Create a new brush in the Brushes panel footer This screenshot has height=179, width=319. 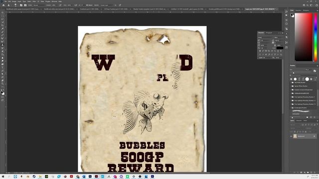311,117
